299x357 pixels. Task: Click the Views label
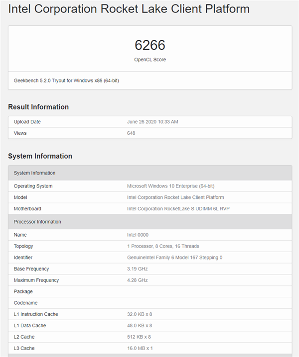point(20,133)
